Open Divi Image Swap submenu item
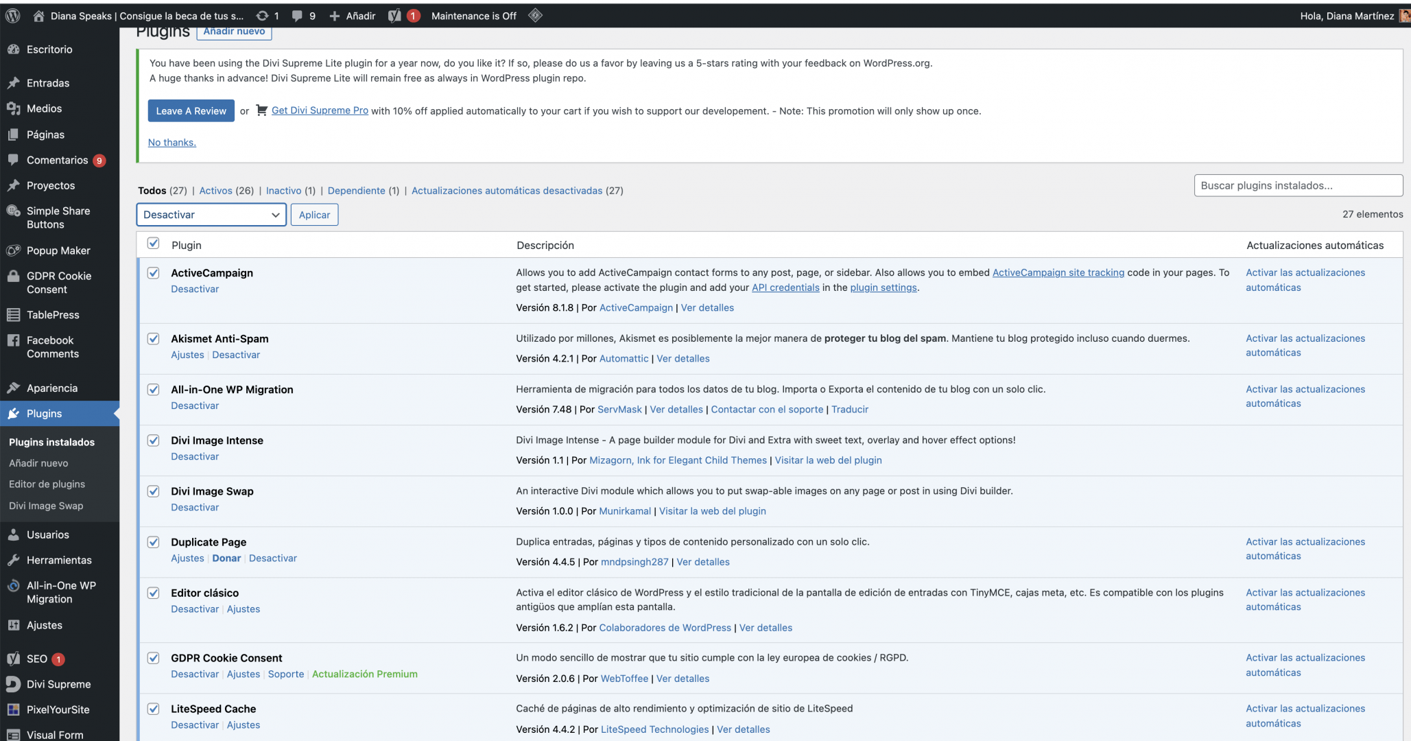 click(x=46, y=506)
